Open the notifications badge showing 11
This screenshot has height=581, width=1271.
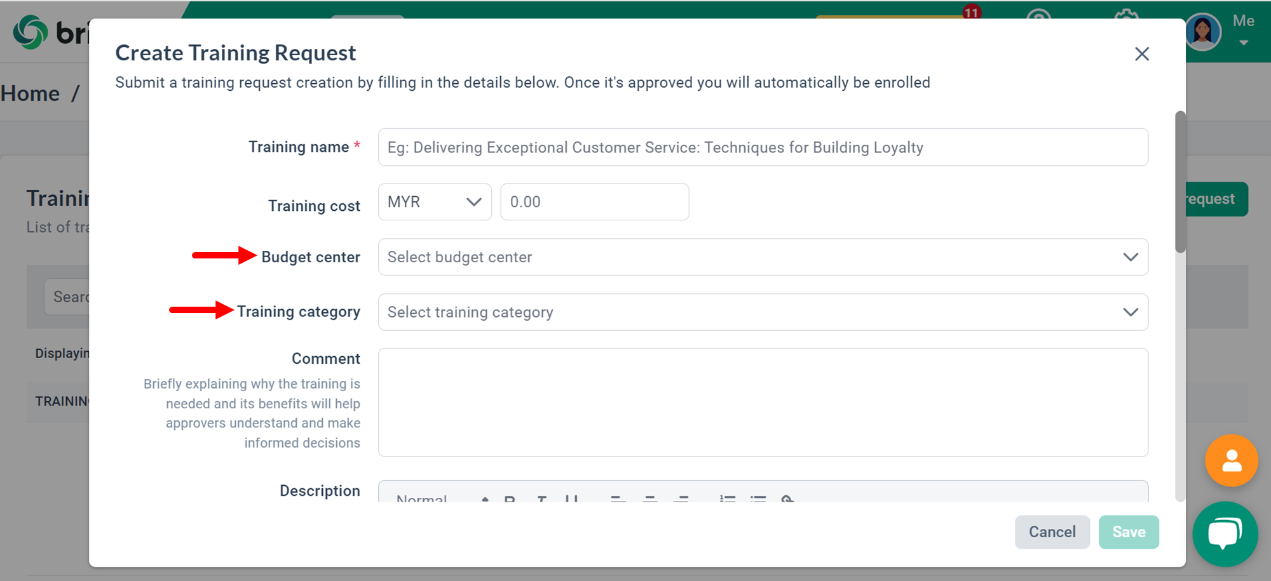(x=972, y=11)
